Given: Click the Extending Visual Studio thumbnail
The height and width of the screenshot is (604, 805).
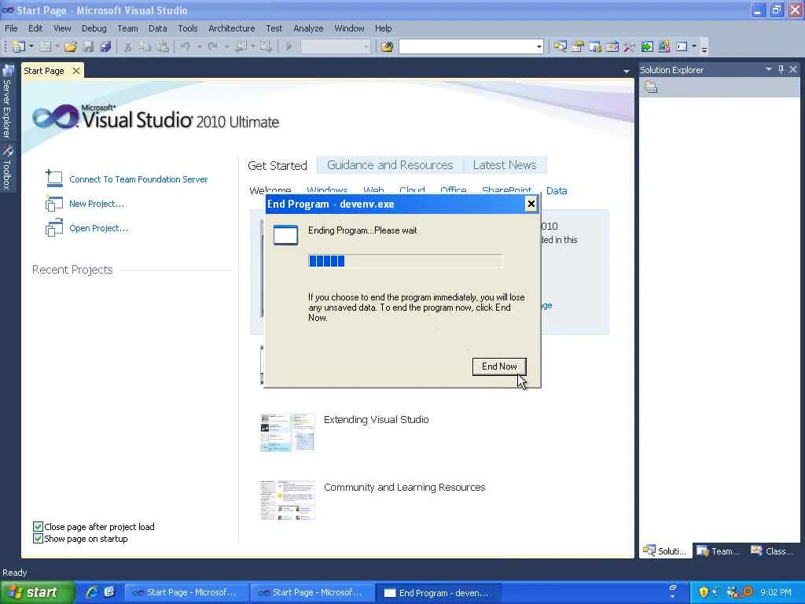Looking at the screenshot, I should point(287,432).
